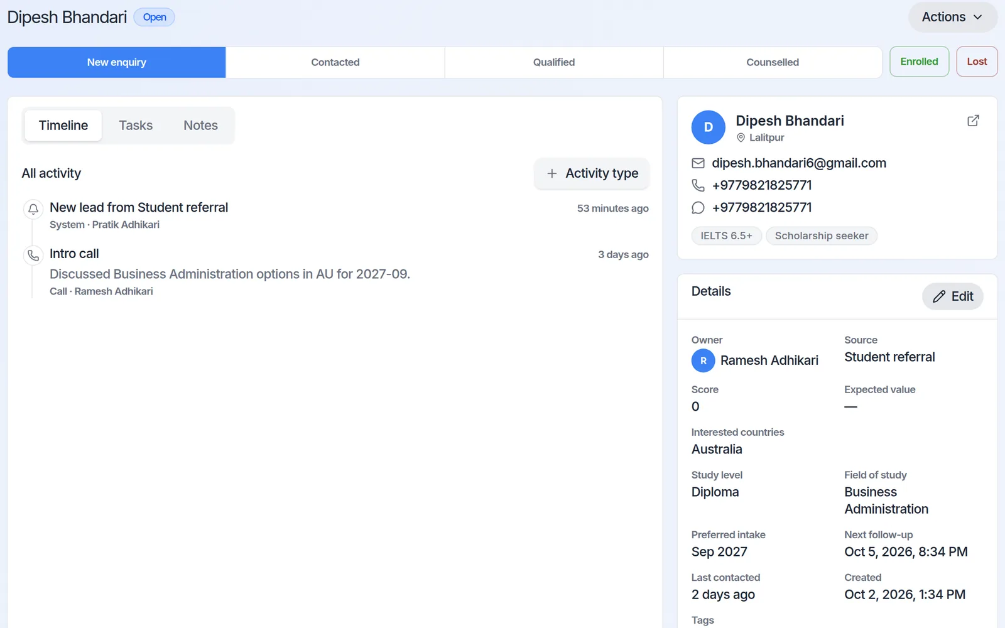Screen dimensions: 1005x628
Task: Edit the lead details
Action: (952, 296)
